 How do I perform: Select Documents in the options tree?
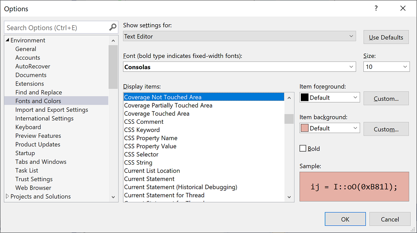point(31,75)
